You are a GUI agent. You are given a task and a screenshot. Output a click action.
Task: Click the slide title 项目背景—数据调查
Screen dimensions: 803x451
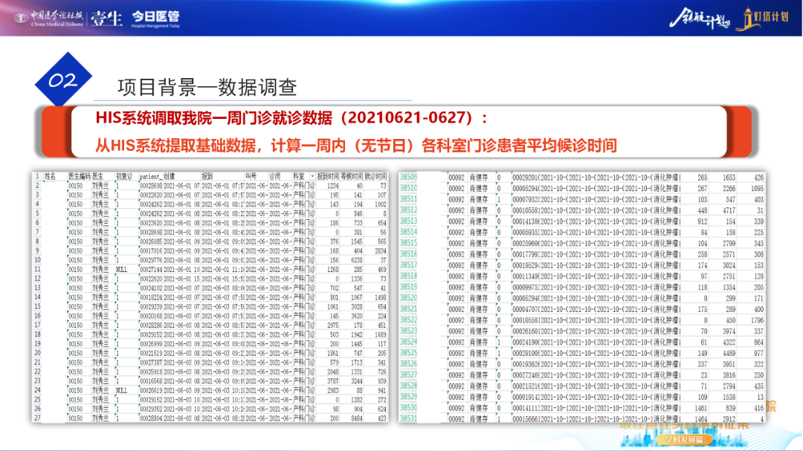[207, 88]
